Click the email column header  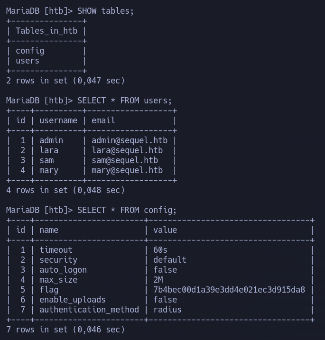point(103,120)
